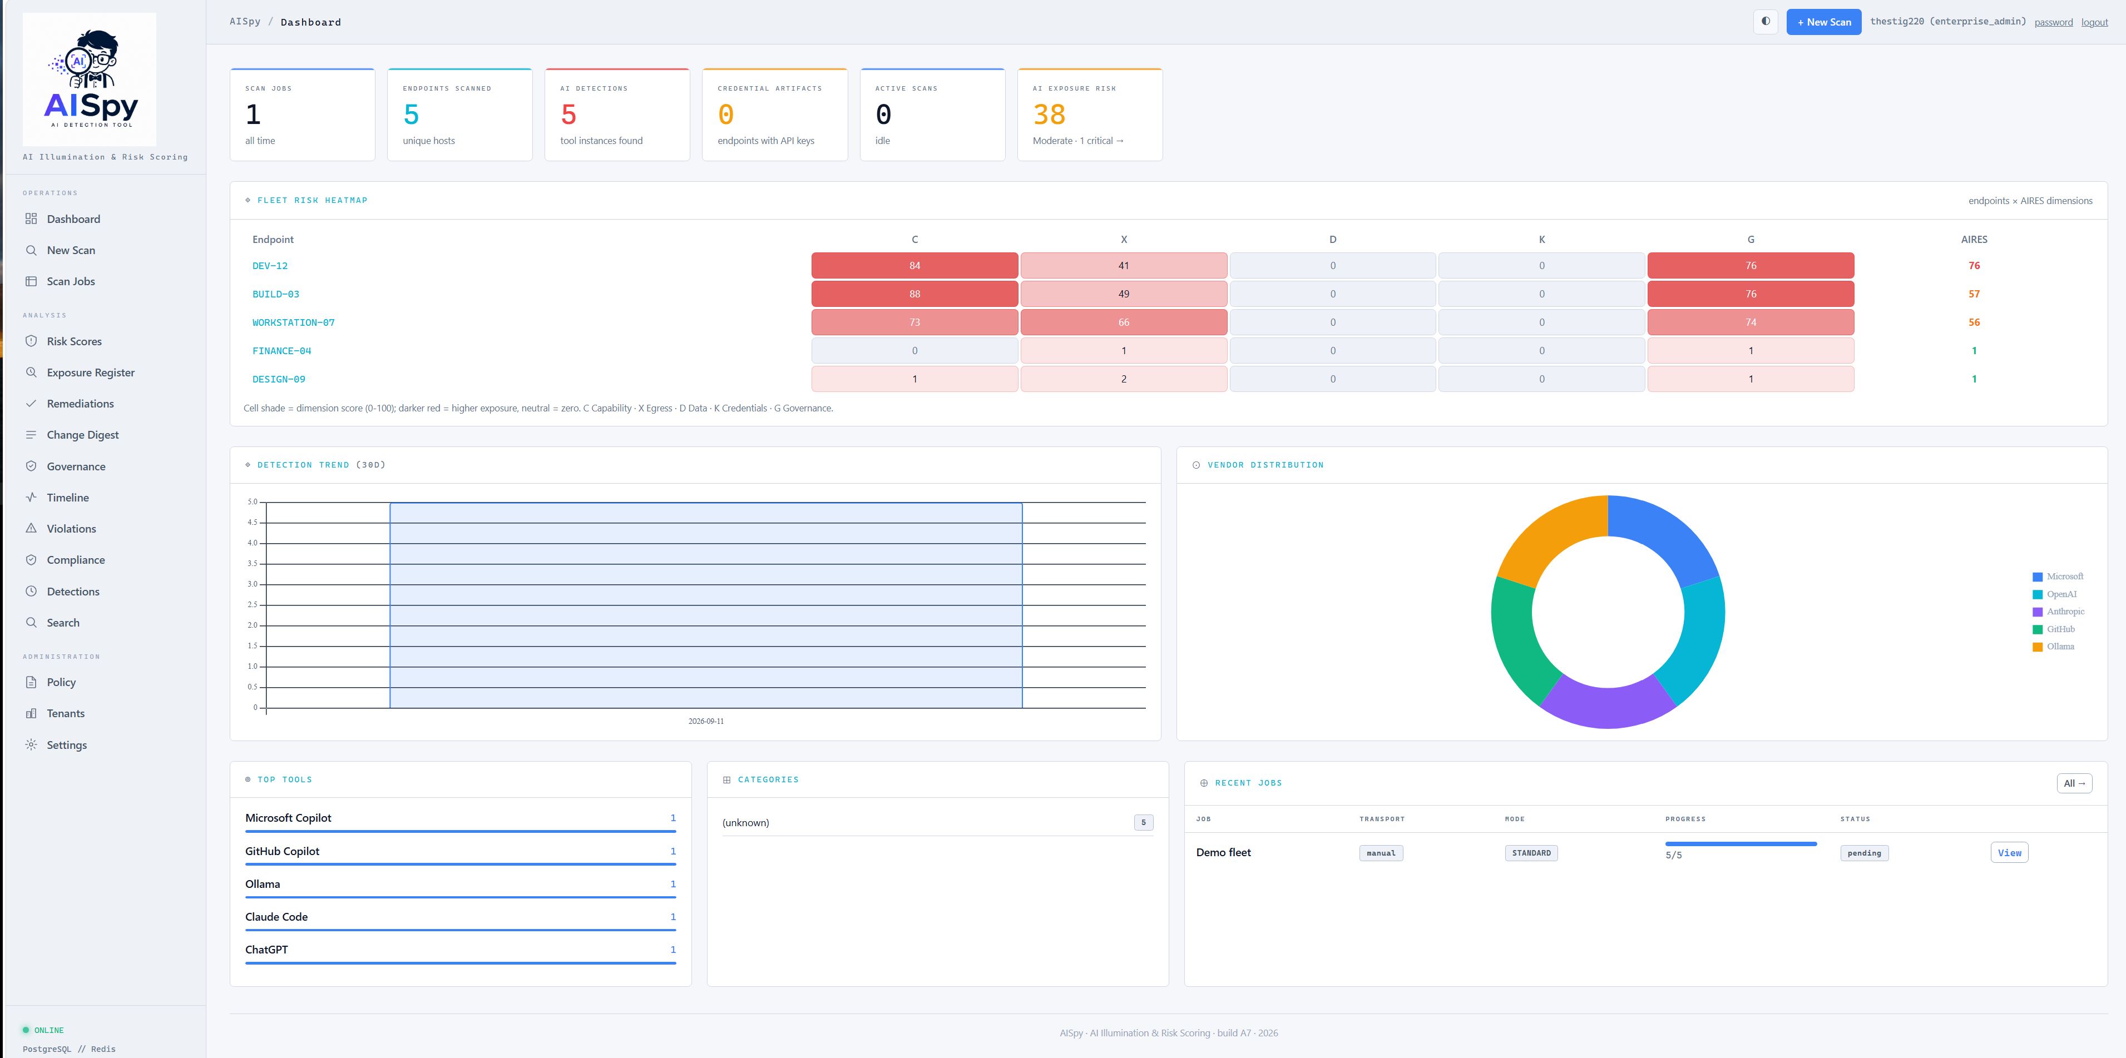Open All recent jobs button

2074,783
